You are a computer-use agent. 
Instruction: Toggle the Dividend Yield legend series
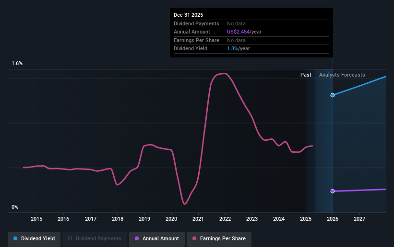pyautogui.click(x=34, y=238)
